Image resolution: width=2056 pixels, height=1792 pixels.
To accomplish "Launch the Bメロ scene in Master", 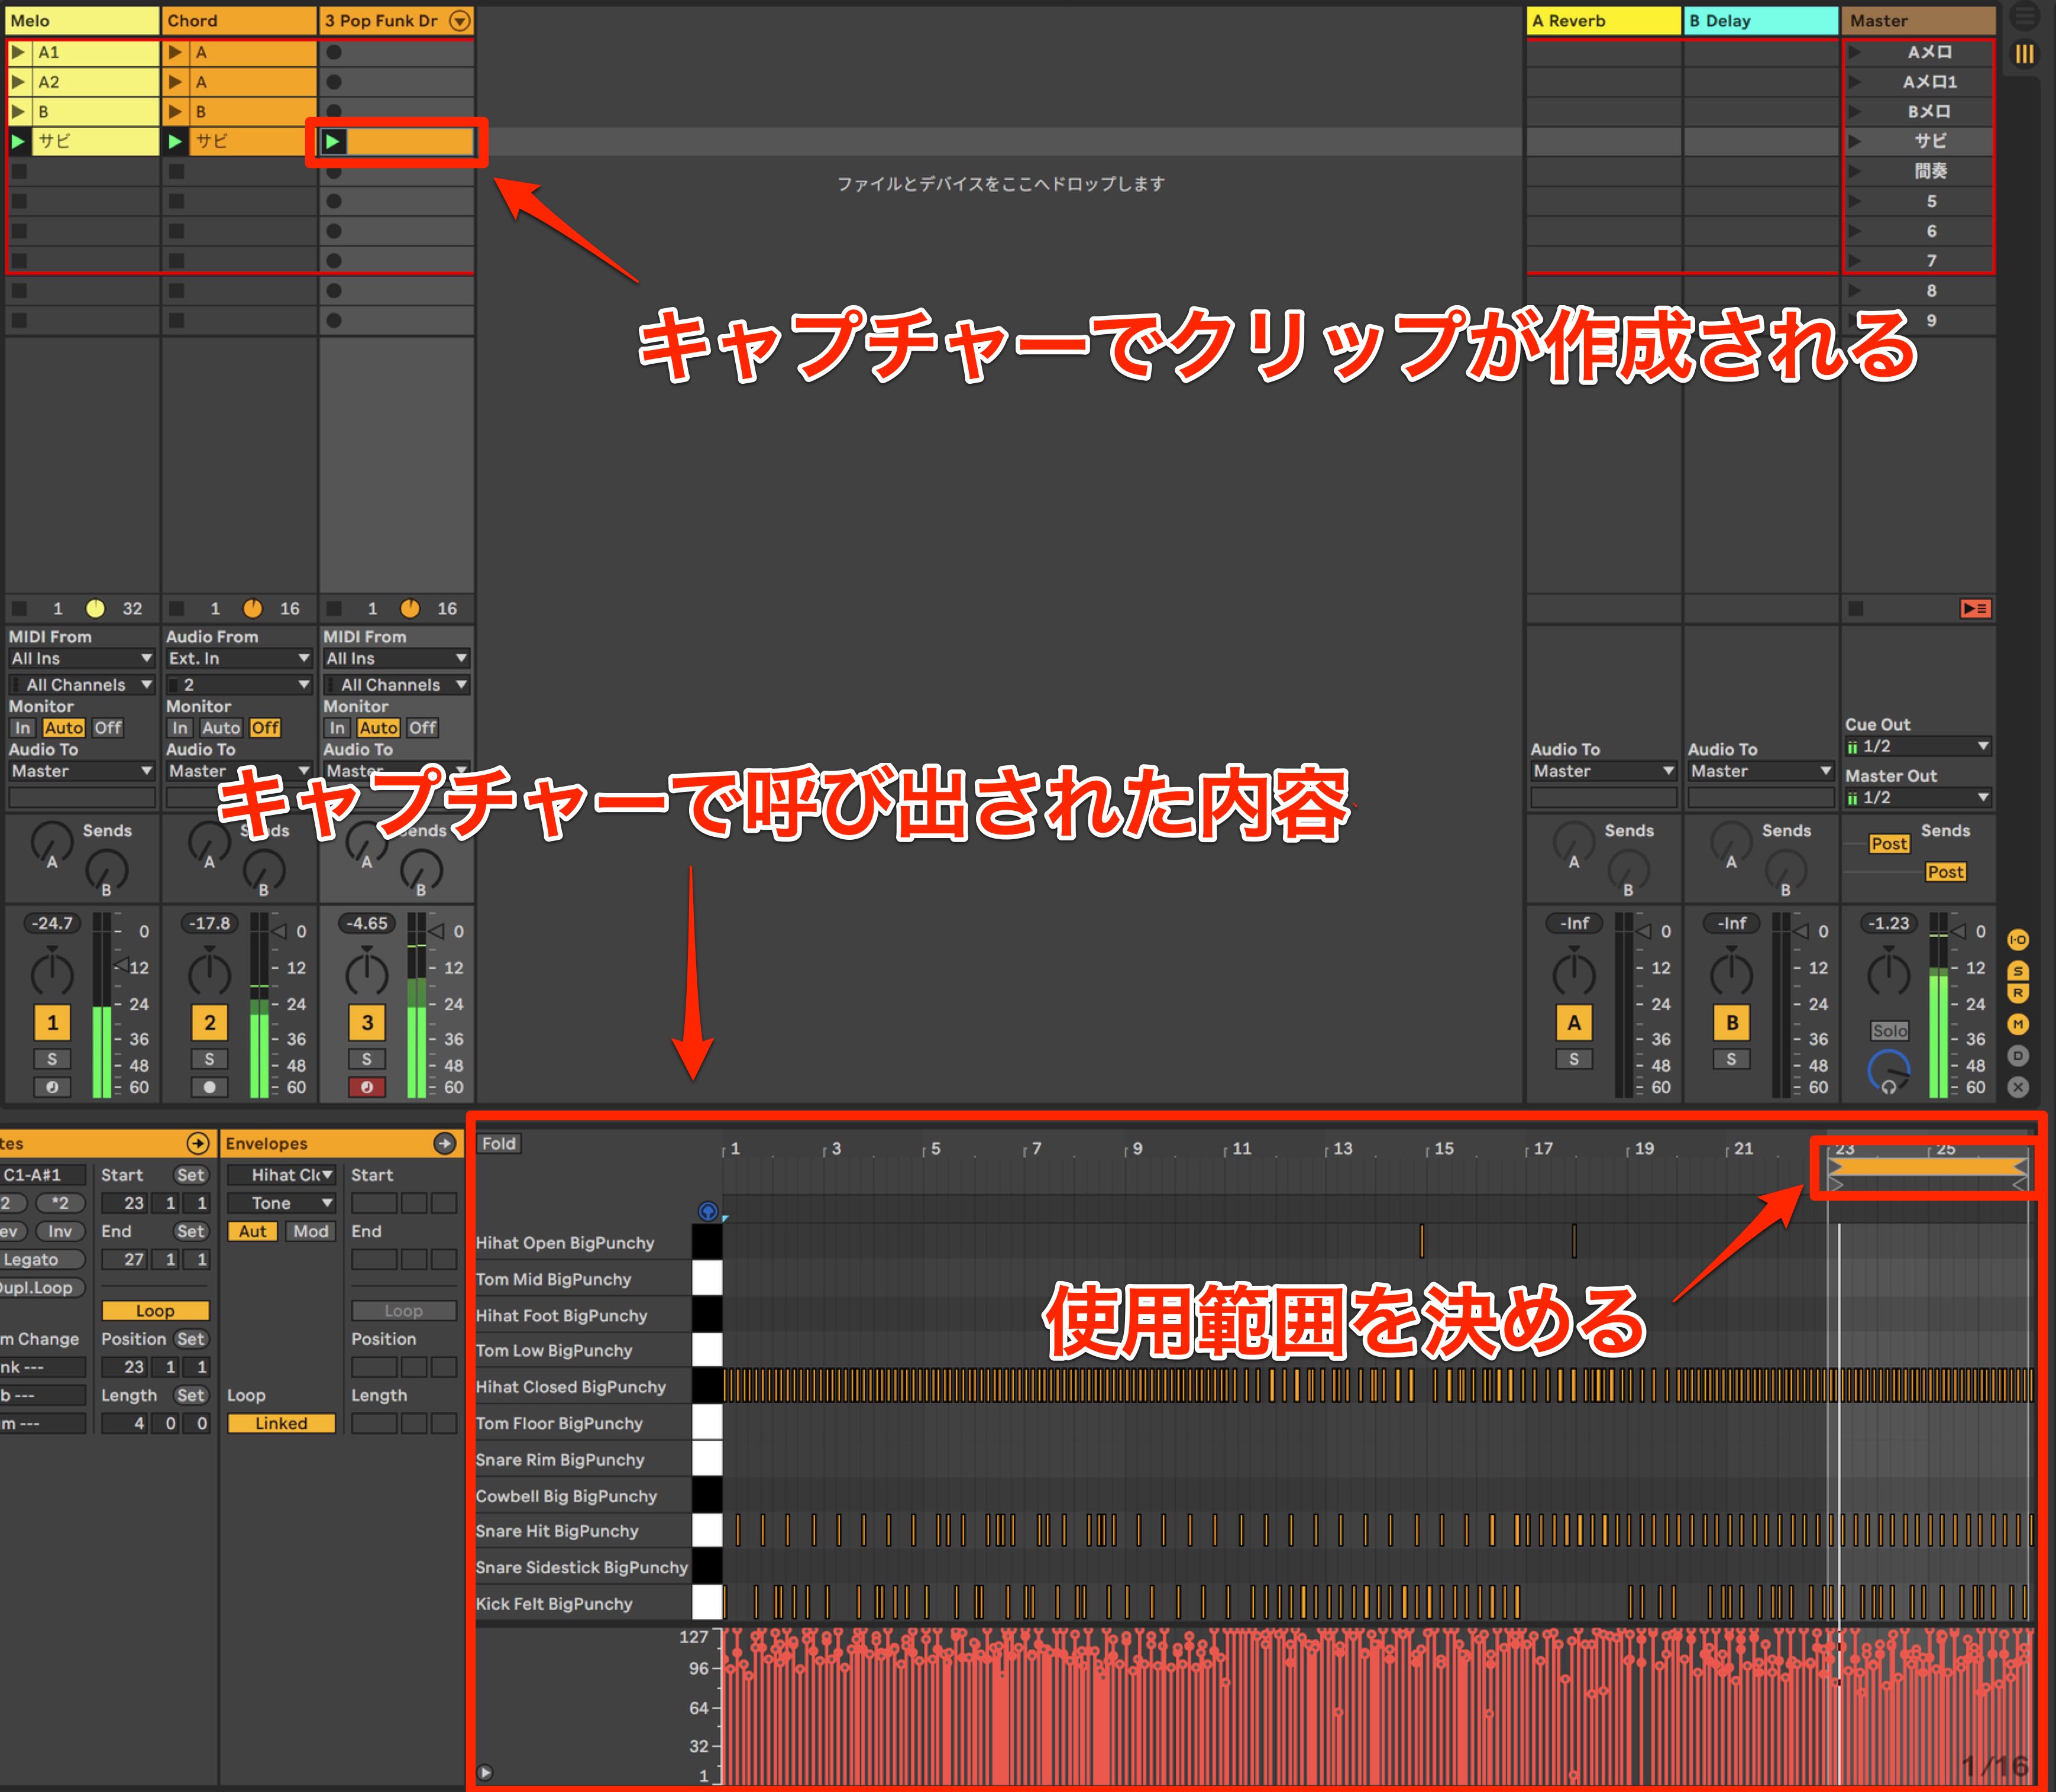I will pyautogui.click(x=1855, y=111).
